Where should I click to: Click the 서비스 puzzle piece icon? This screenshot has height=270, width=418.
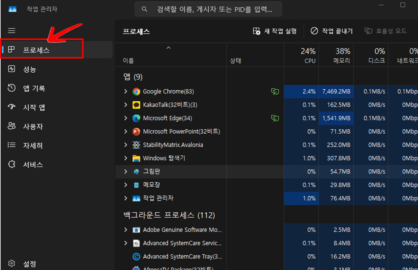(x=12, y=164)
